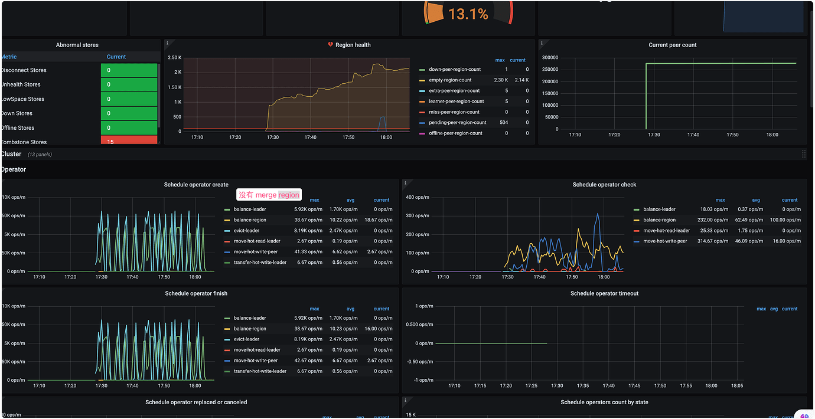Sort Schedule operator timeout legend by current
The height and width of the screenshot is (419, 815).
(x=790, y=309)
